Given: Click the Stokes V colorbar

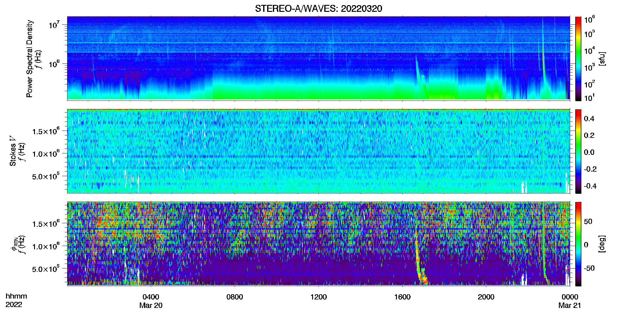Looking at the screenshot, I should click(x=578, y=151).
